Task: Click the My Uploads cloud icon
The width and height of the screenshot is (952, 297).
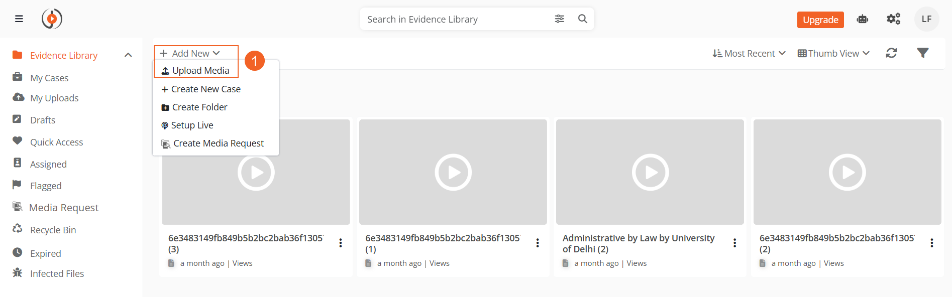Action: (18, 97)
